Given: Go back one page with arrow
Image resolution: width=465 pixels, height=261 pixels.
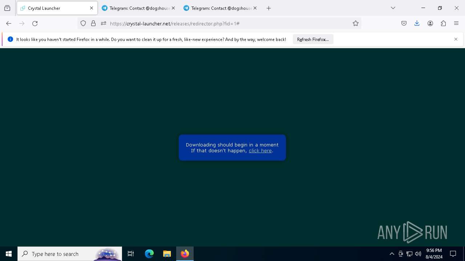Looking at the screenshot, I should pyautogui.click(x=9, y=24).
